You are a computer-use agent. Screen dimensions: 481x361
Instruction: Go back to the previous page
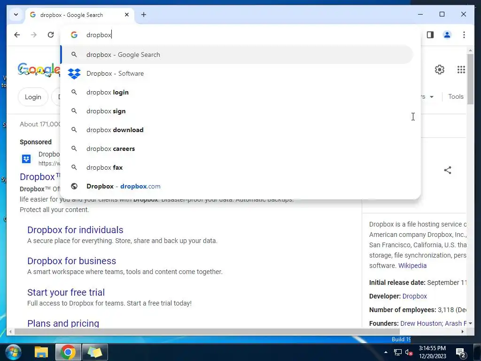17,35
